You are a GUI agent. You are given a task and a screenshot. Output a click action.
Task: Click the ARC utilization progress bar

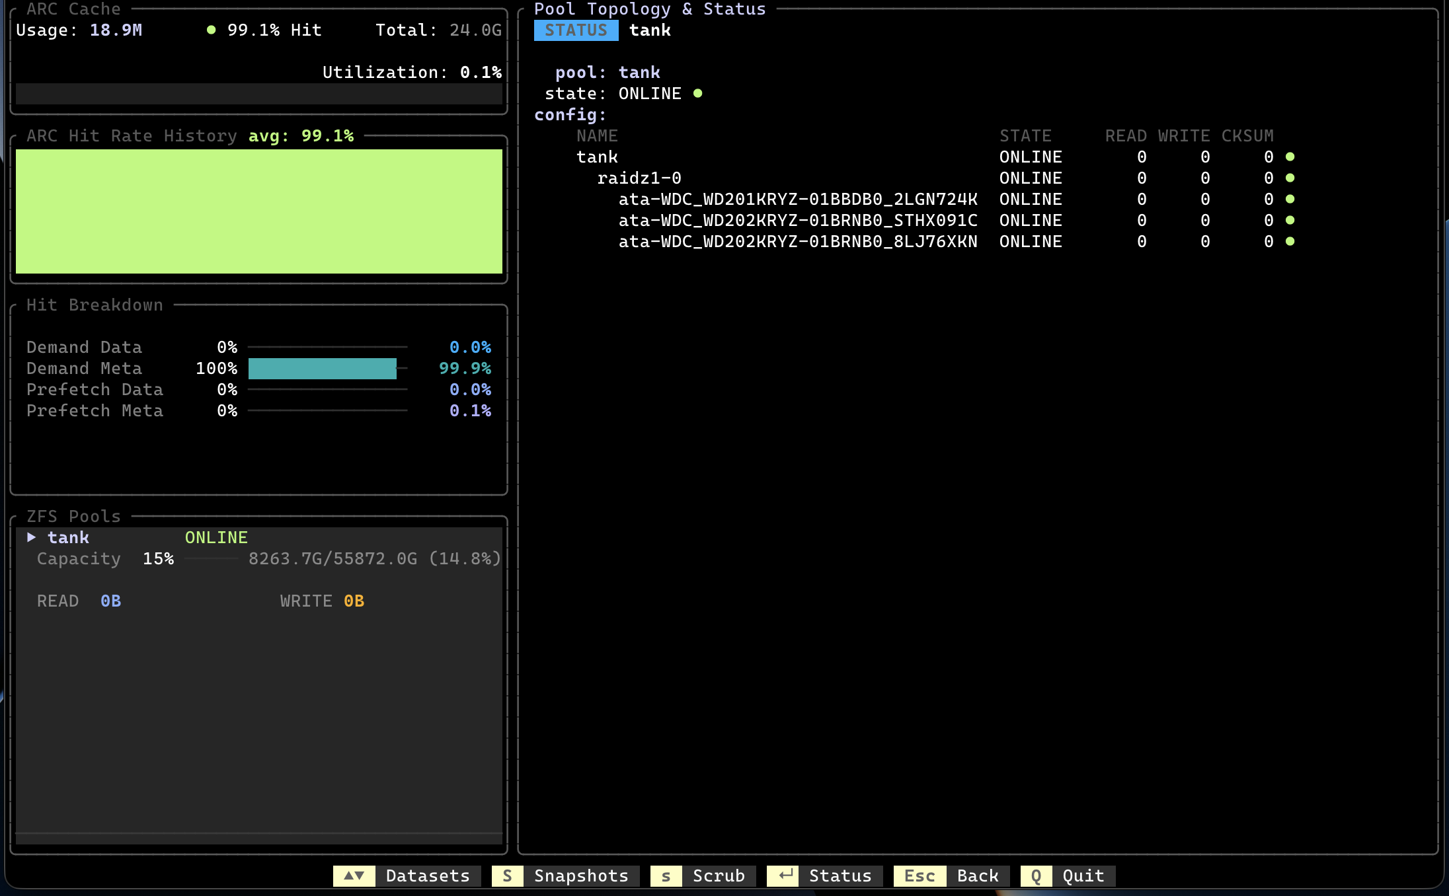(259, 93)
